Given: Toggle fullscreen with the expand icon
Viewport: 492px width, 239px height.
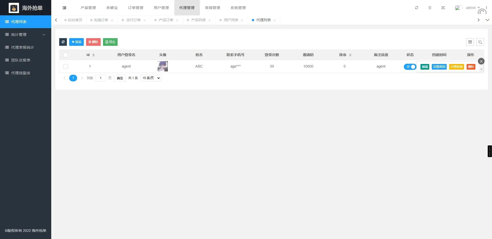Looking at the screenshot, I should [x=443, y=8].
